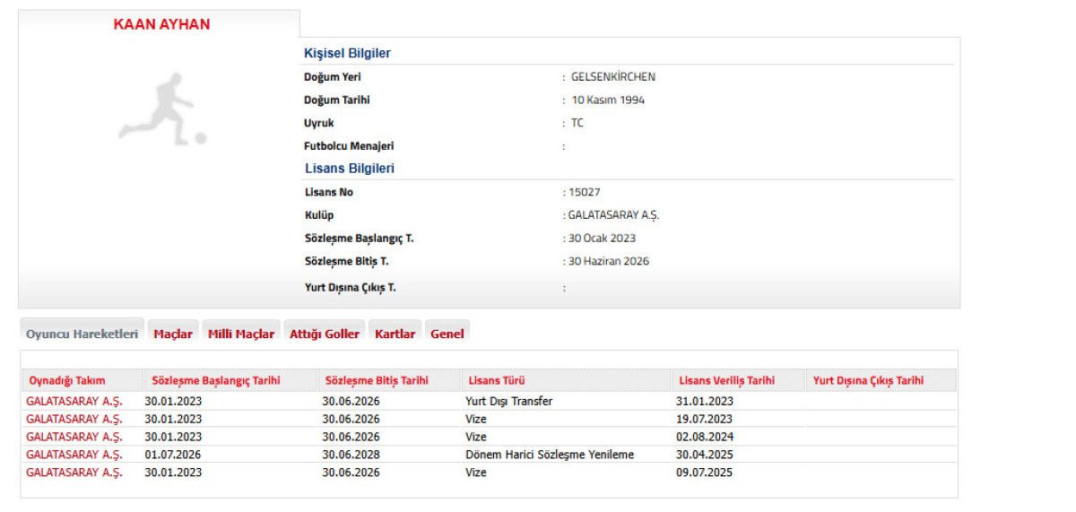Click the Lisans Türü column header

coord(497,381)
